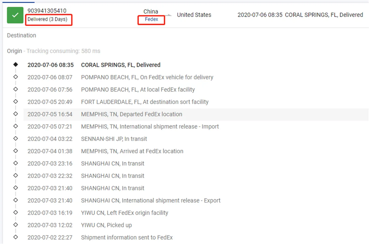Screen dimensions: 369x244
Task: Click Tracking consuming: 580 ms text
Action: pos(63,51)
